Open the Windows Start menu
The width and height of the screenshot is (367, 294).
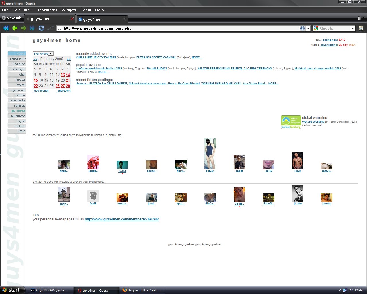(x=12, y=290)
